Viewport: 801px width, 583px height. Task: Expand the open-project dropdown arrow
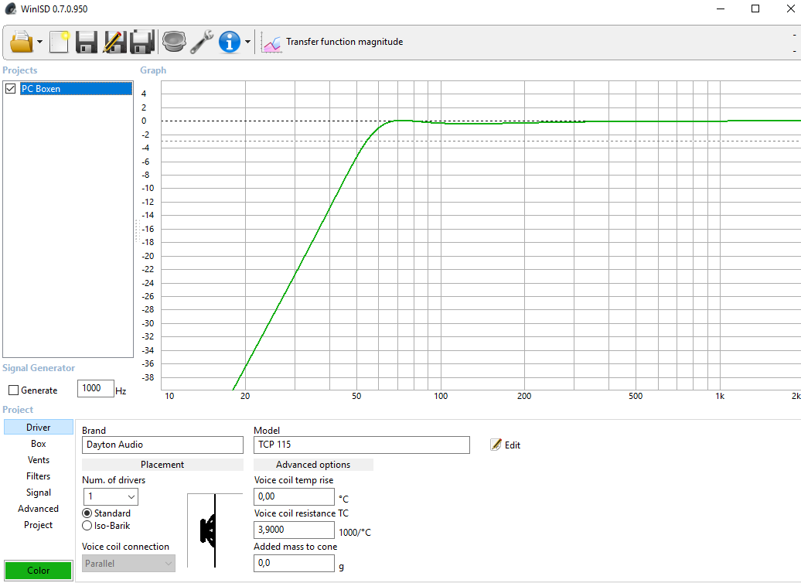[x=39, y=42]
